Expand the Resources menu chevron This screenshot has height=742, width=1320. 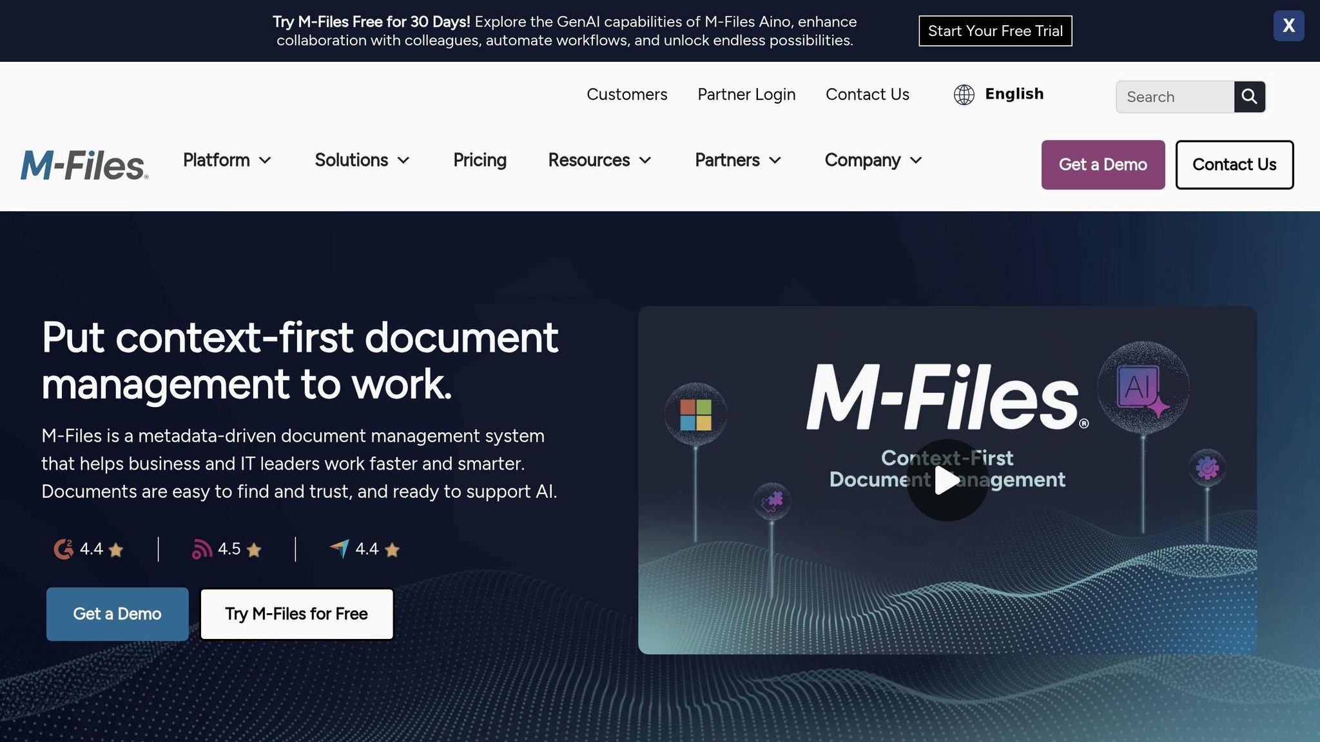click(645, 160)
